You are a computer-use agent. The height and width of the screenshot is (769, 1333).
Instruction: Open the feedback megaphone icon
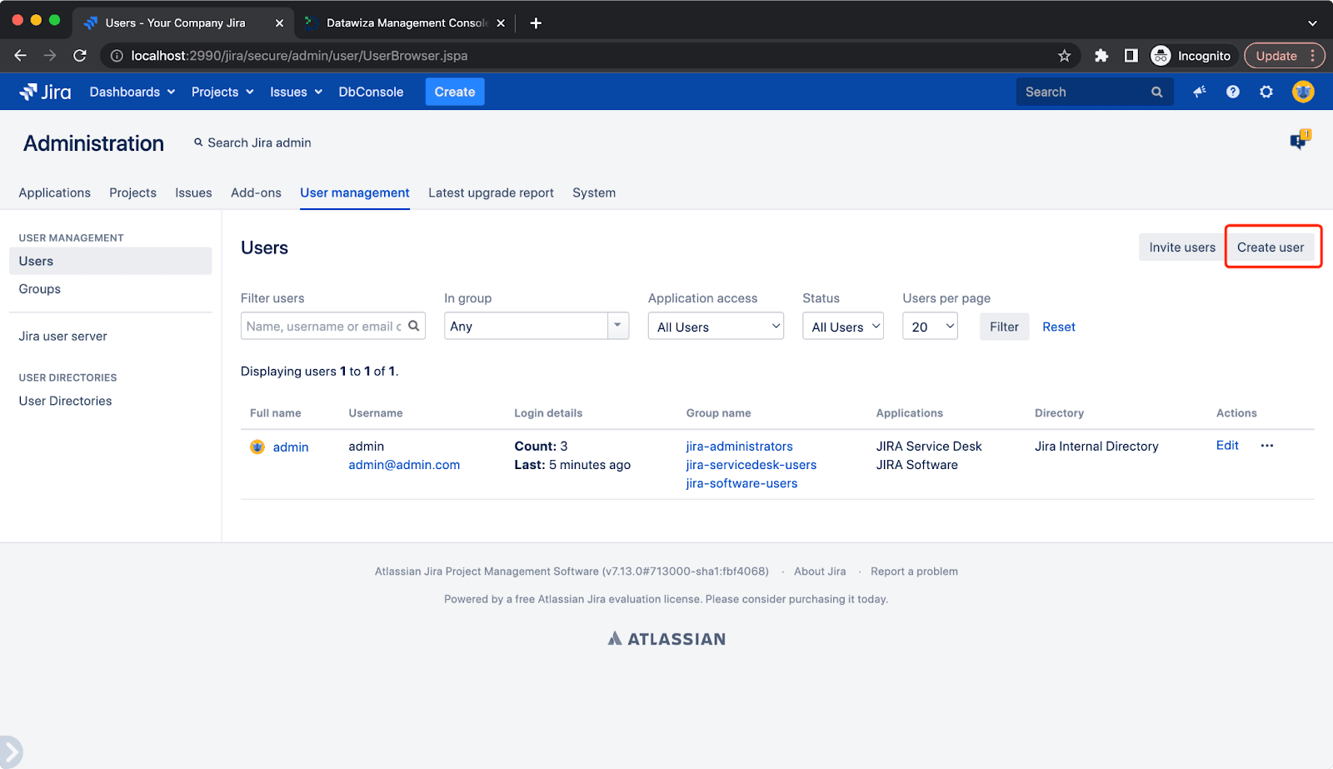(1200, 92)
